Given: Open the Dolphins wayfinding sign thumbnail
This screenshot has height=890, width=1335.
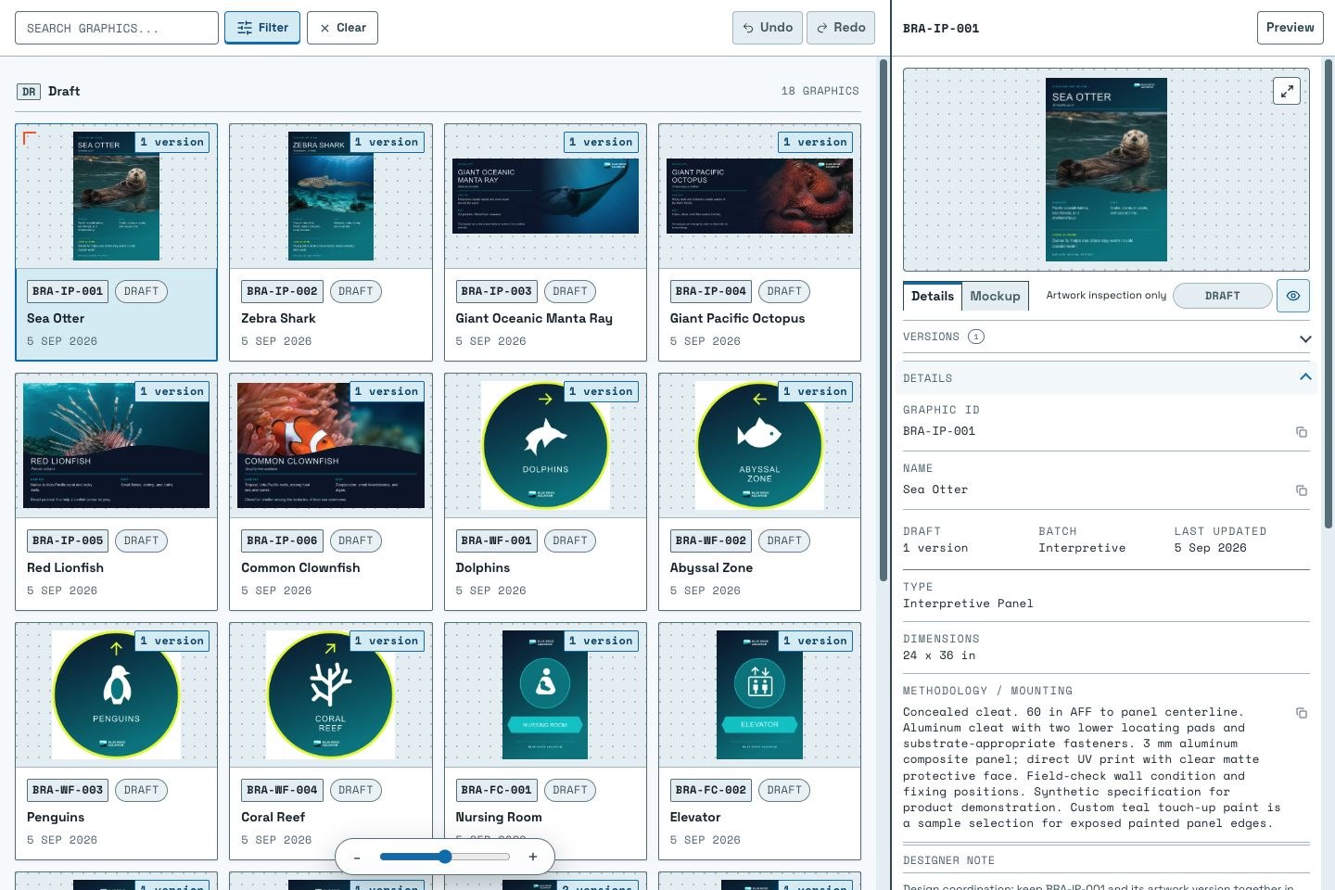Looking at the screenshot, I should 545,445.
